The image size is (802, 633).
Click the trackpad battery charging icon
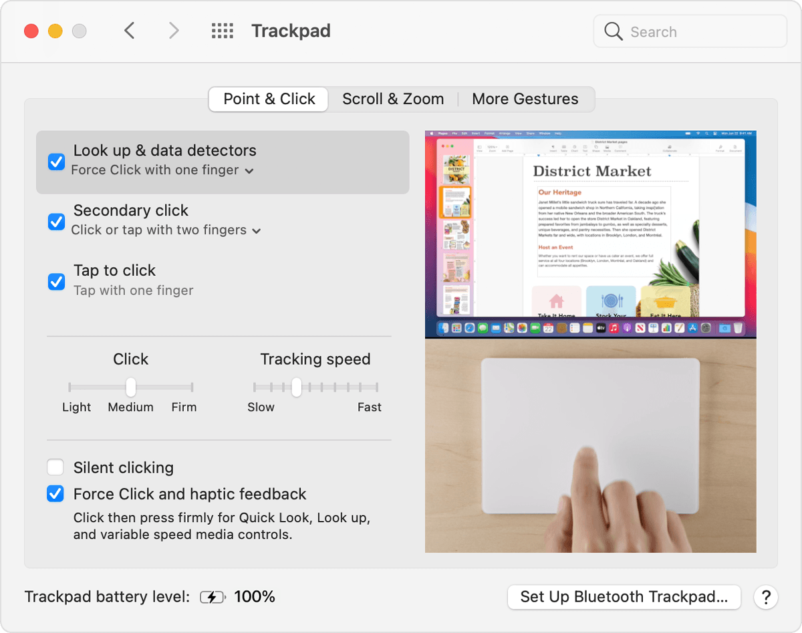pos(213,597)
